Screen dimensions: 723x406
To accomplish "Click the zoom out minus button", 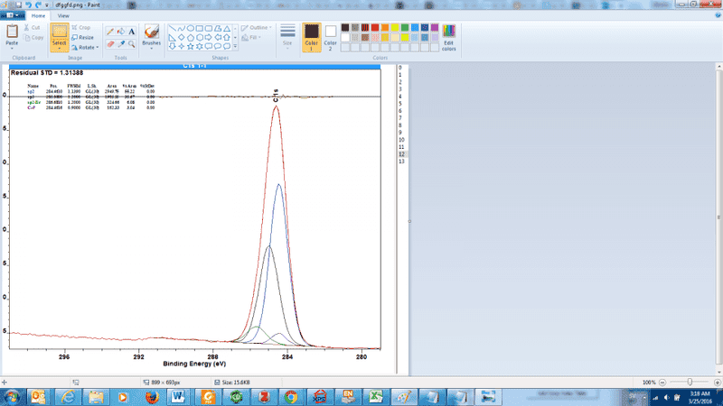I will pyautogui.click(x=662, y=383).
